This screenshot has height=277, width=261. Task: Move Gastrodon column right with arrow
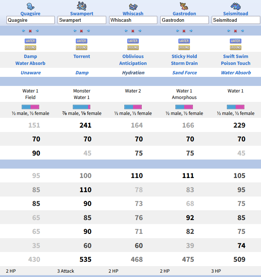[x=191, y=31]
